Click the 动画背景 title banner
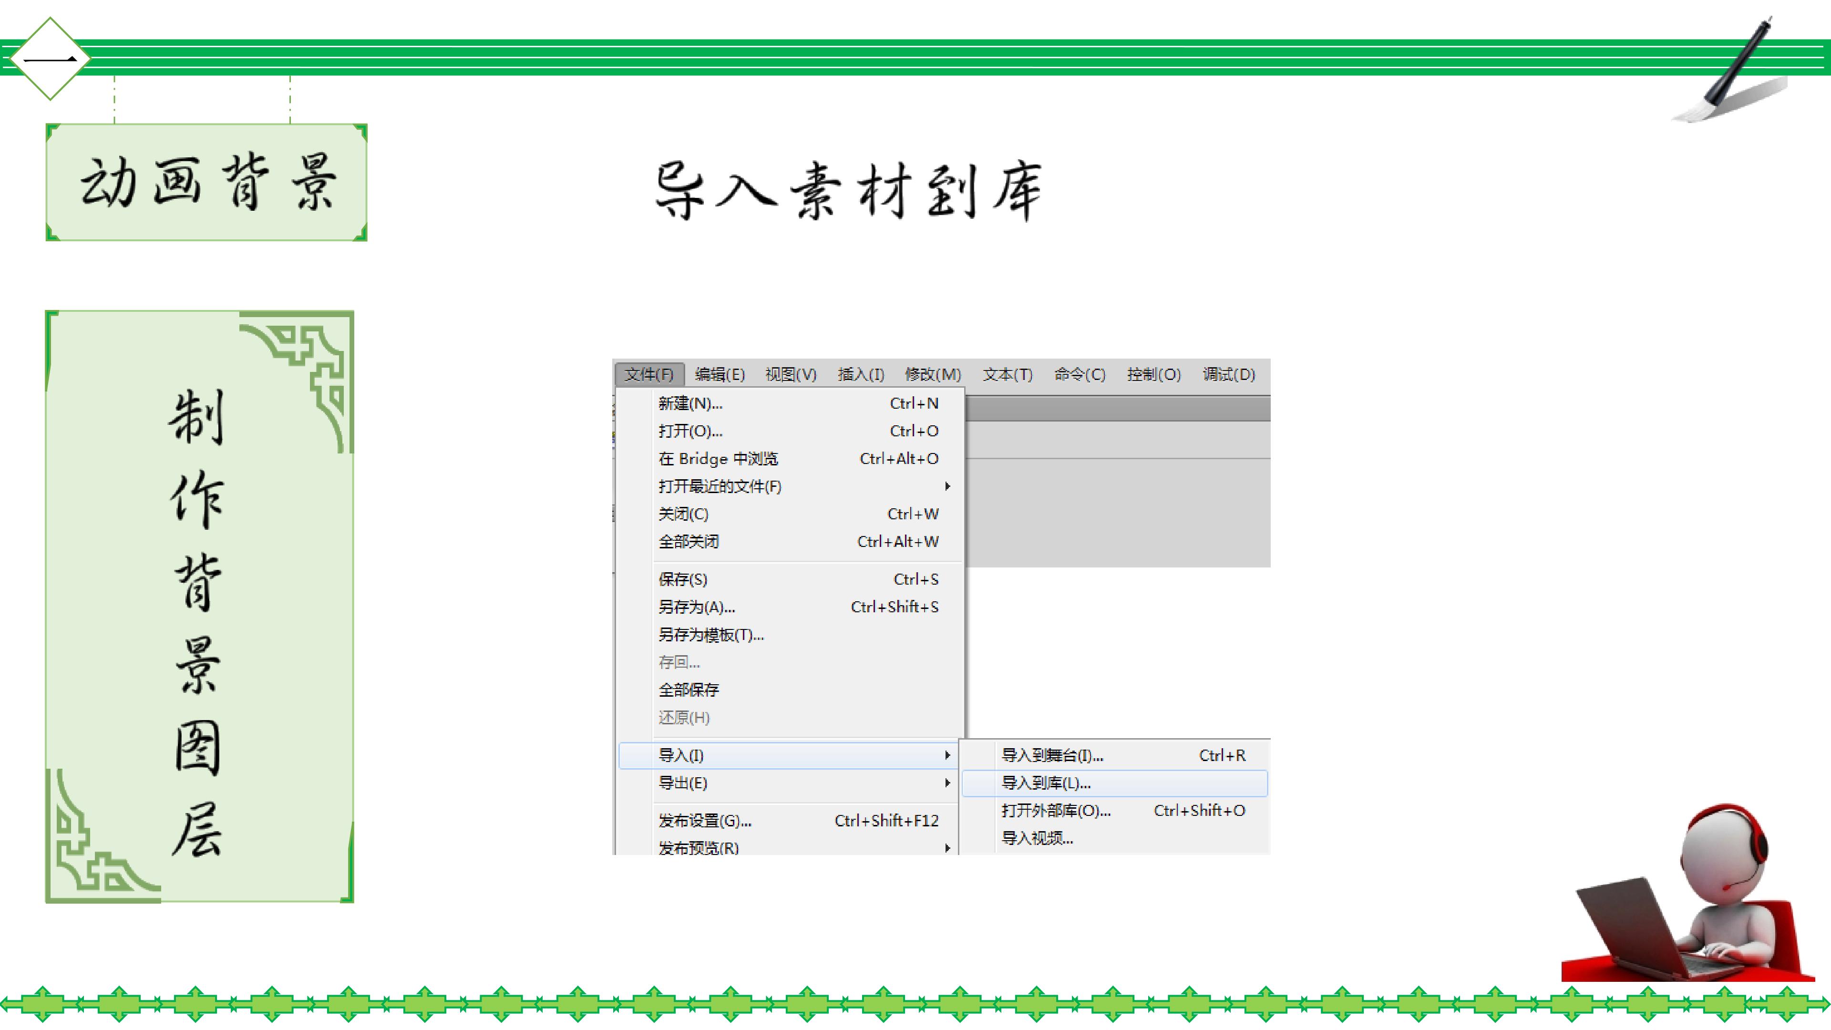 [207, 183]
